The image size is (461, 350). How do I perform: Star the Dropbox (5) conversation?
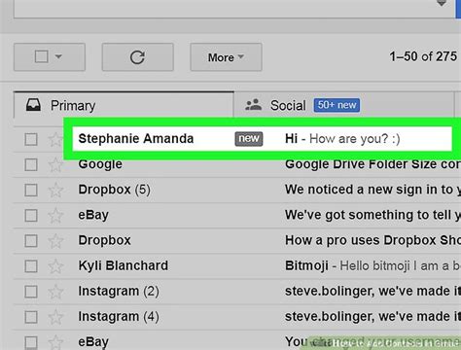click(55, 190)
